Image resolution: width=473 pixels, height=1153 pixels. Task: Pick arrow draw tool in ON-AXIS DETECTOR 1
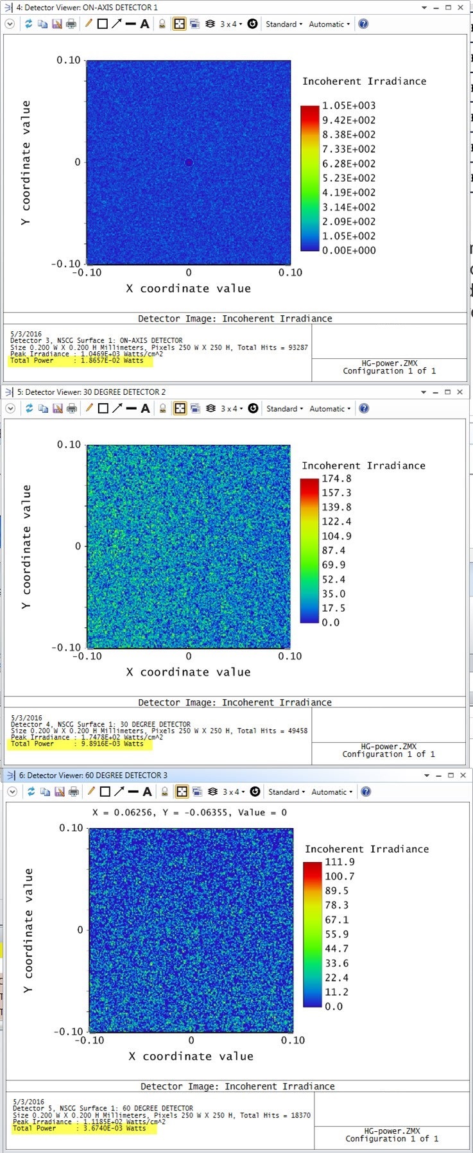pos(116,24)
